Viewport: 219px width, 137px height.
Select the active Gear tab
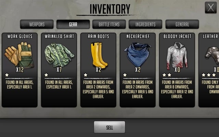pyautogui.click(x=73, y=24)
